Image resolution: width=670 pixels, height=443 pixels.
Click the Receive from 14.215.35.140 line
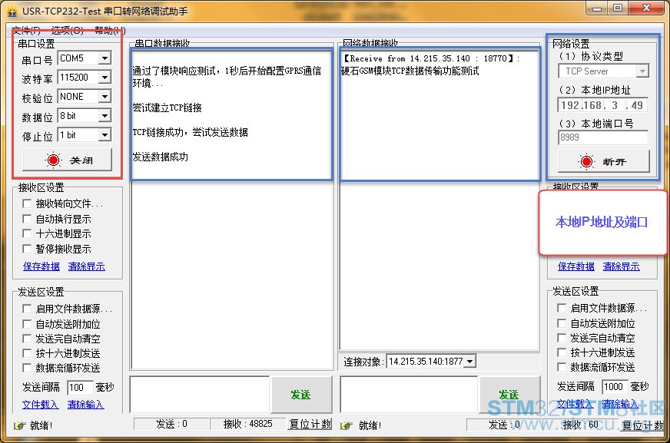(432, 58)
